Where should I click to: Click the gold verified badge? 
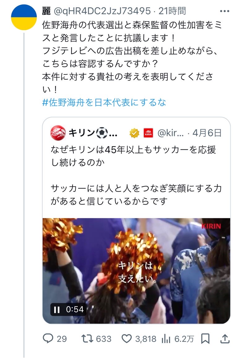coord(134,133)
